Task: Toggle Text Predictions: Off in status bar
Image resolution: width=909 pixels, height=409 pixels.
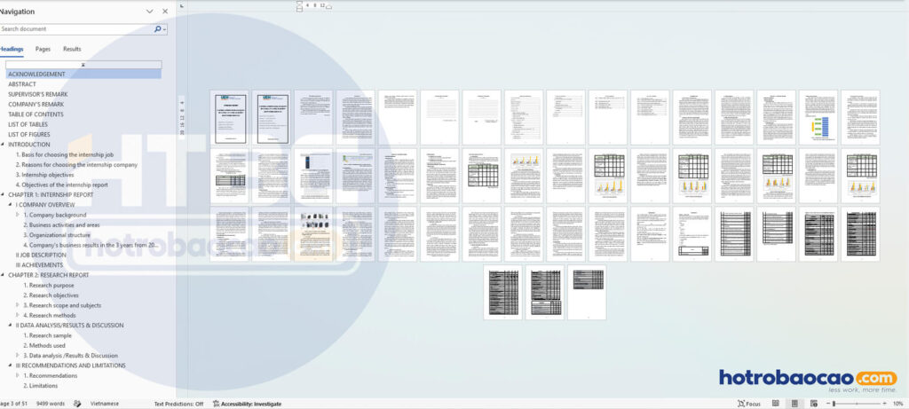Action: tap(178, 404)
